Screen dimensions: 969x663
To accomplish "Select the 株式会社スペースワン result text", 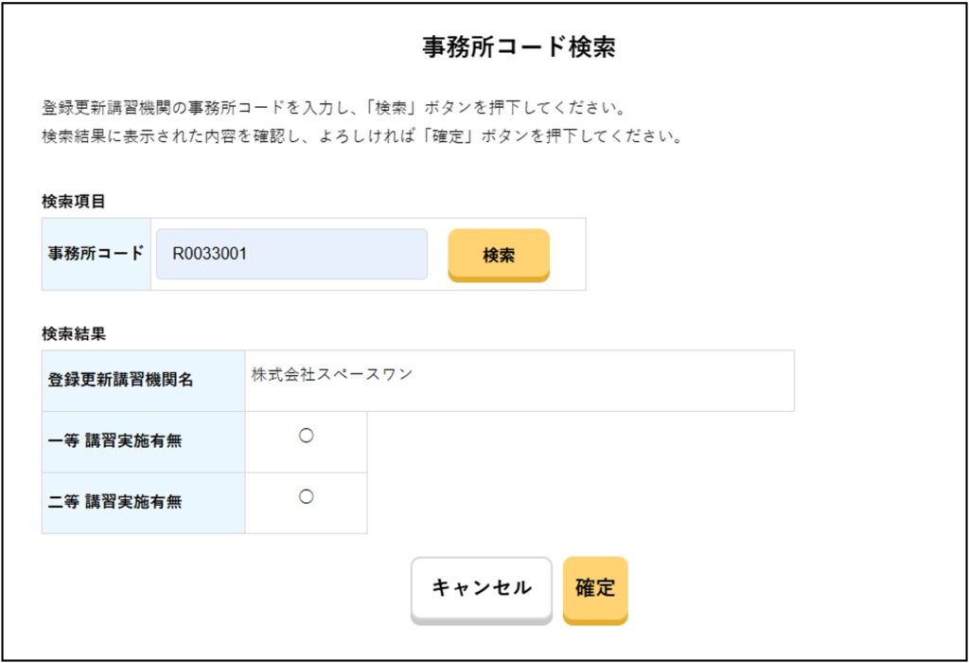I will (x=332, y=374).
